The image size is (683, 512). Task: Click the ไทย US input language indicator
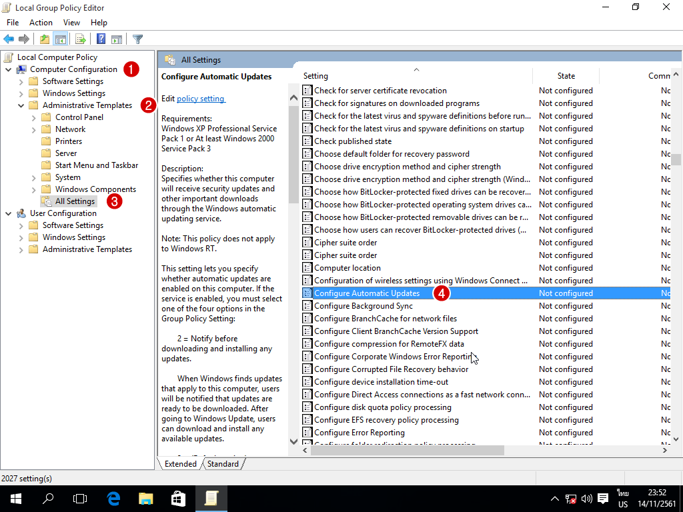point(623,499)
